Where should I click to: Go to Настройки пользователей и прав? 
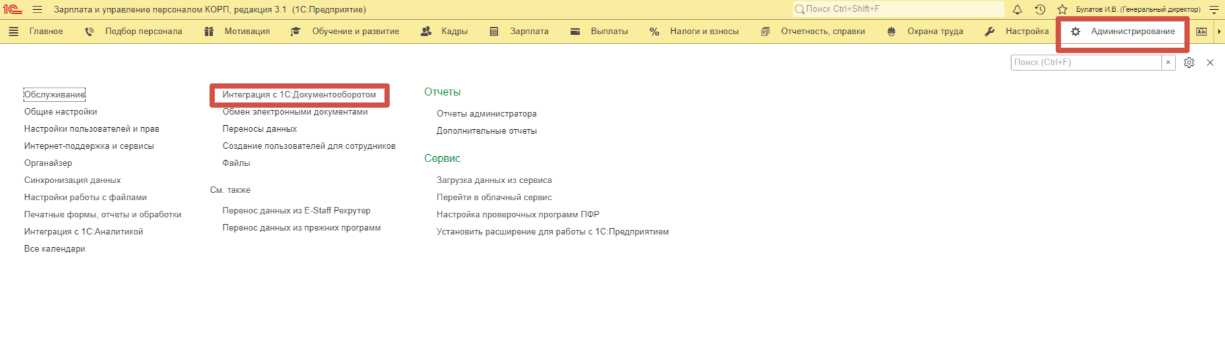click(x=92, y=129)
